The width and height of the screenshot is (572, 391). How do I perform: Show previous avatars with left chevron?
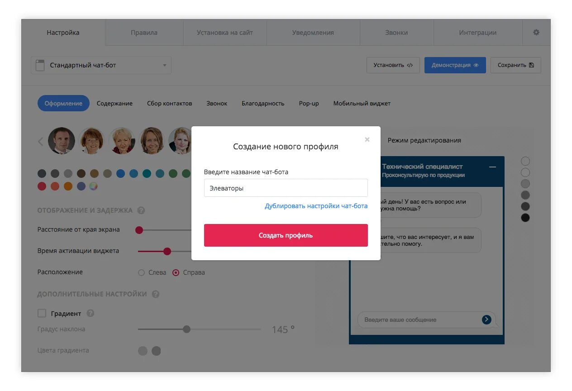(x=40, y=141)
